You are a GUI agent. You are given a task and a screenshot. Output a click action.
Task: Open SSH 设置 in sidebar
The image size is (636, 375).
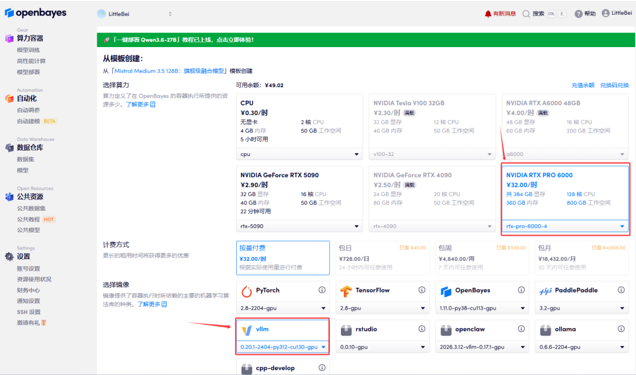click(28, 312)
